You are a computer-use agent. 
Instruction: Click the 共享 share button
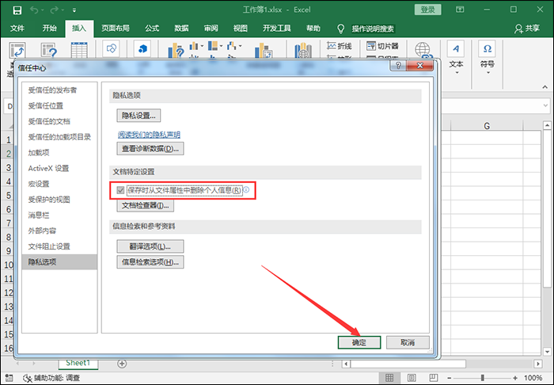pyautogui.click(x=527, y=29)
